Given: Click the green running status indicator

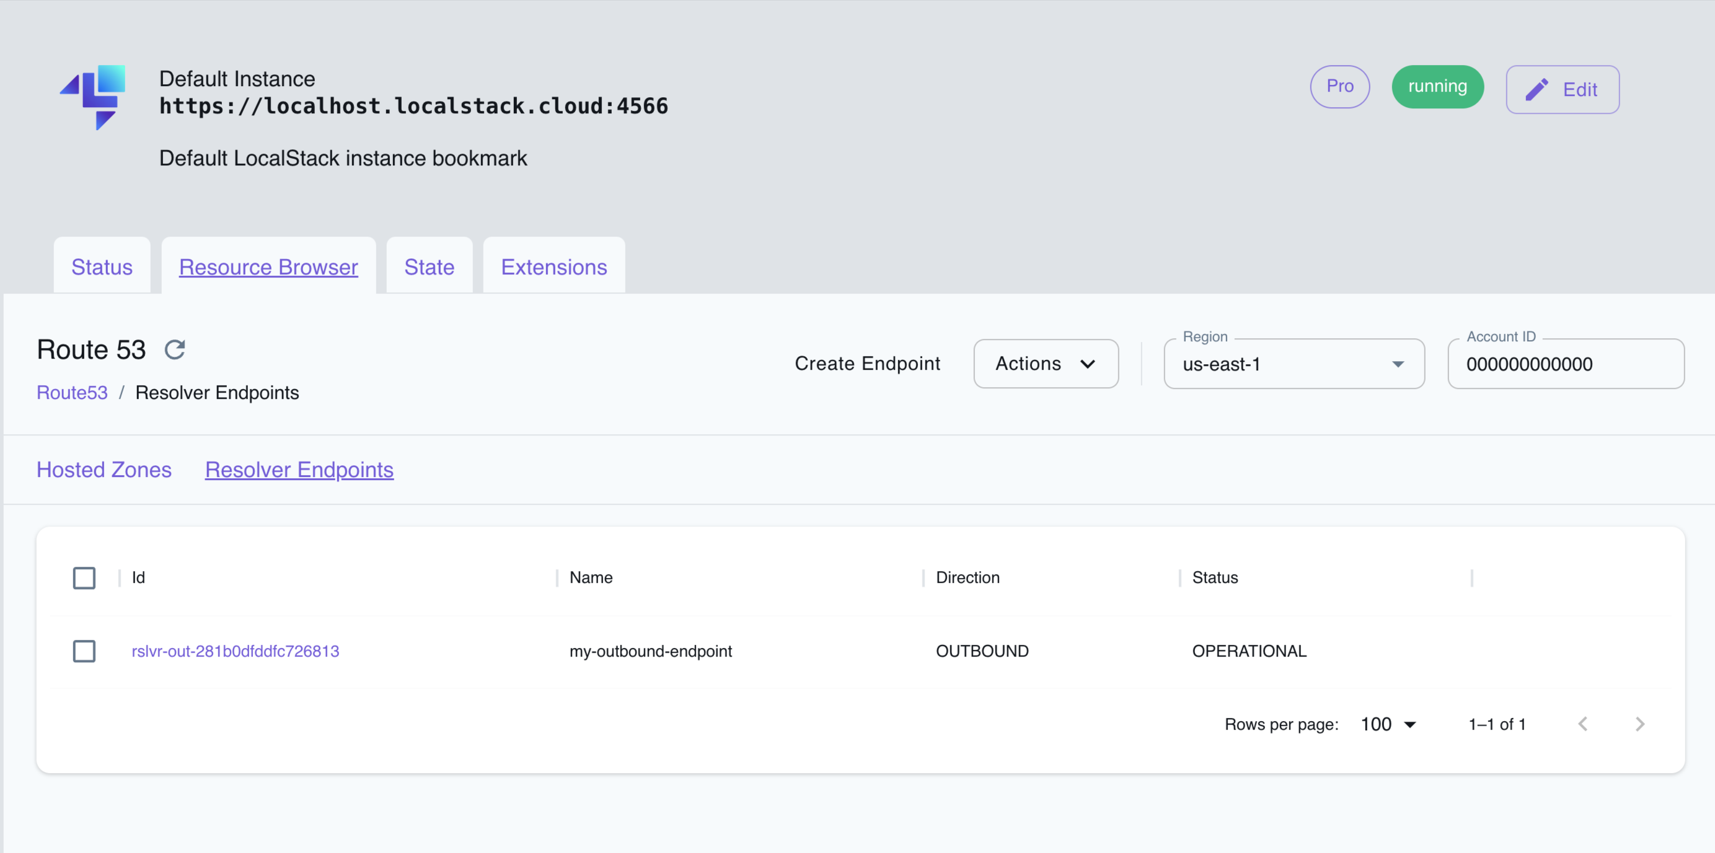Looking at the screenshot, I should [x=1437, y=87].
